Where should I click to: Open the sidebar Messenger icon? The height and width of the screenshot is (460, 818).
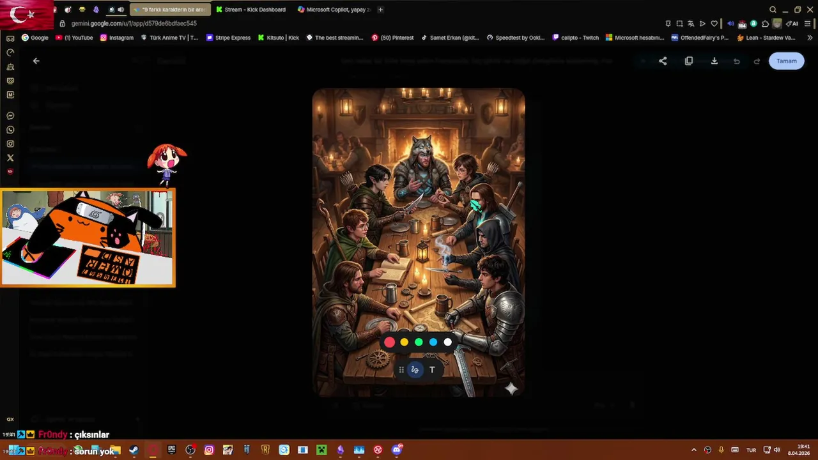[x=10, y=116]
